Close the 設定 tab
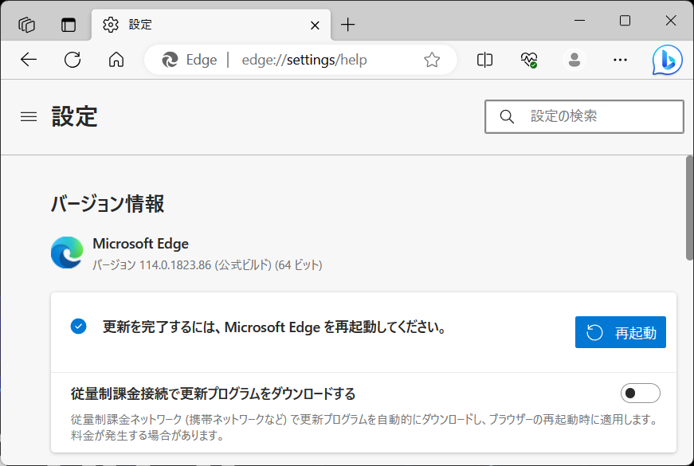 click(315, 24)
